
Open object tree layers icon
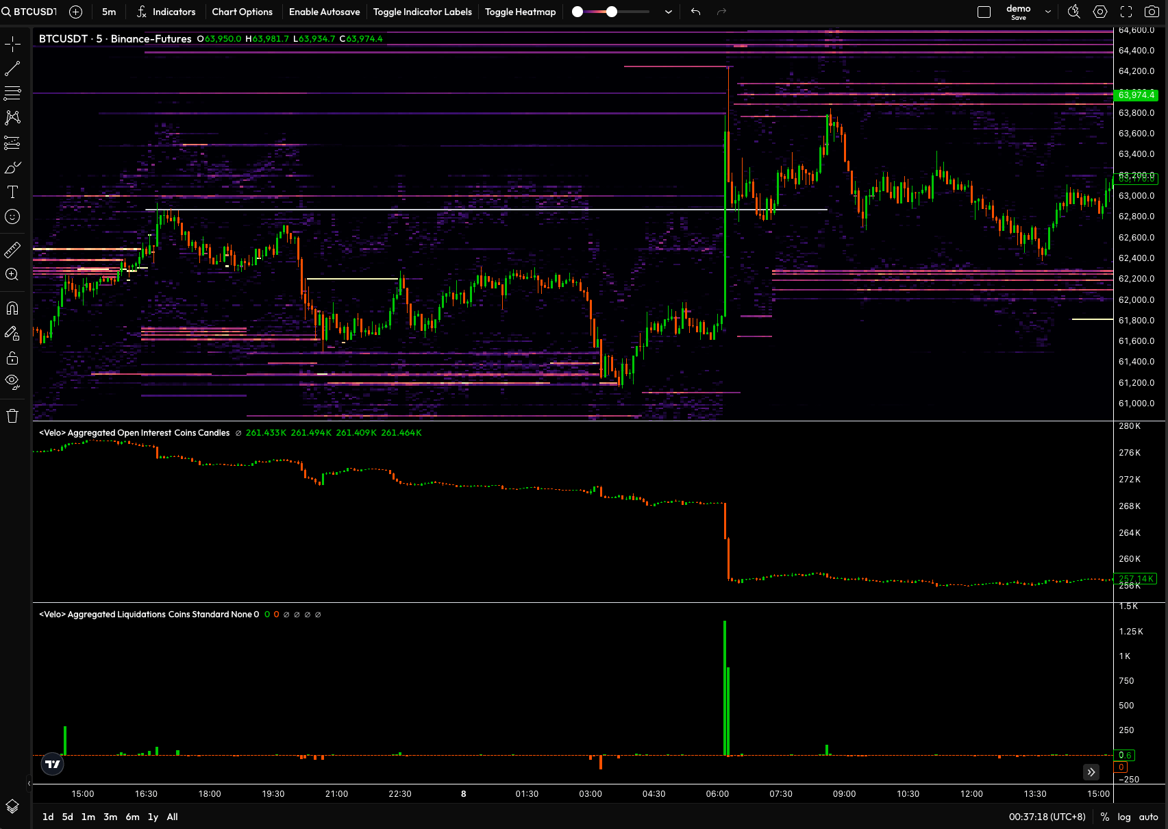tap(12, 806)
